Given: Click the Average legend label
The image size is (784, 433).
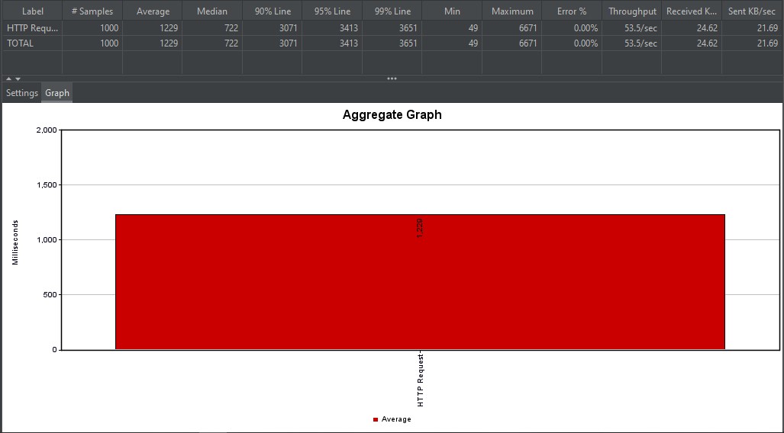Looking at the screenshot, I should pyautogui.click(x=396, y=419).
